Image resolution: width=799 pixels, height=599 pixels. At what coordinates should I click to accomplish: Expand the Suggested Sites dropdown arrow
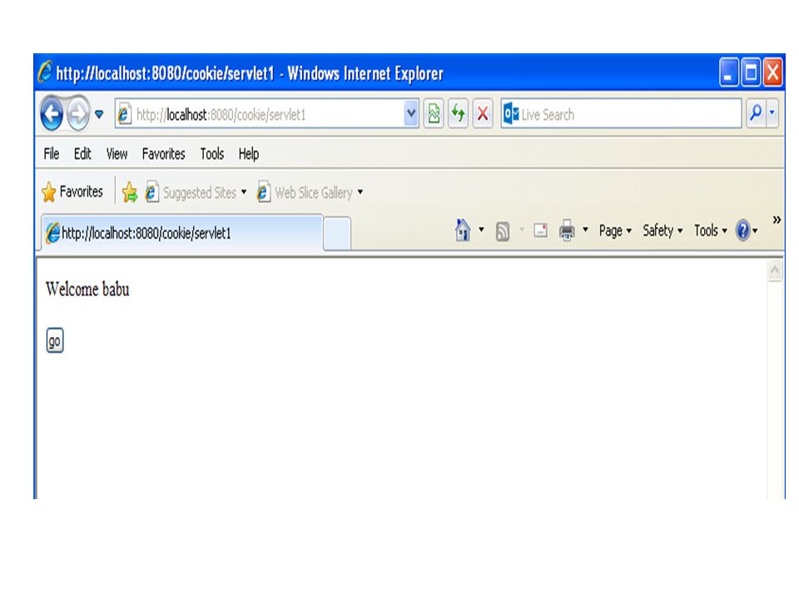coord(244,192)
